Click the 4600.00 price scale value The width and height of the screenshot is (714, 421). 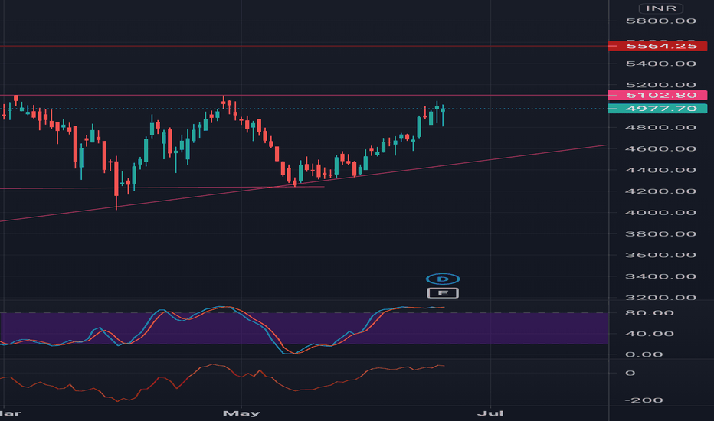pyautogui.click(x=660, y=148)
